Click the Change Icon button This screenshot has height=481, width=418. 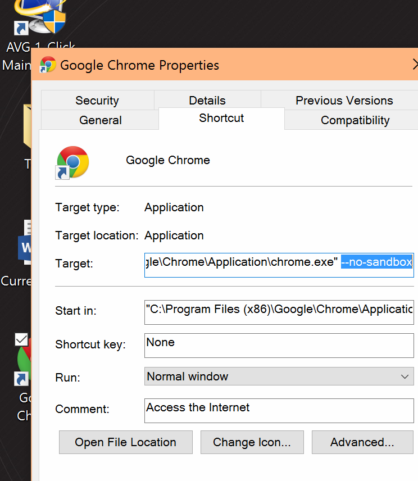[252, 442]
